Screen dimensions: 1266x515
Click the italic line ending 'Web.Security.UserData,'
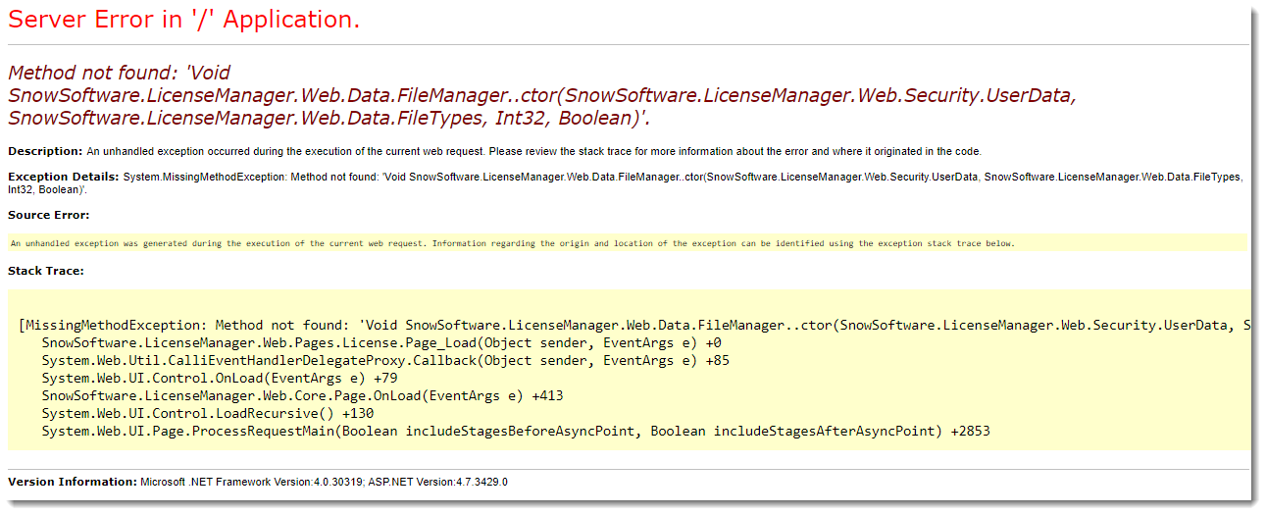click(x=542, y=95)
